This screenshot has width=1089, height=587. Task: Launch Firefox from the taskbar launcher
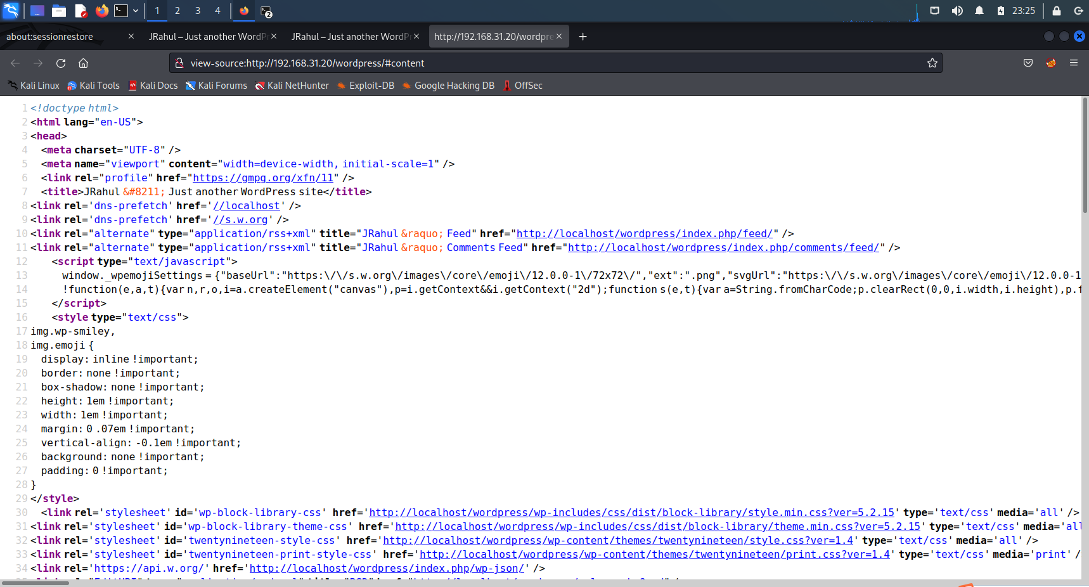pyautogui.click(x=101, y=11)
